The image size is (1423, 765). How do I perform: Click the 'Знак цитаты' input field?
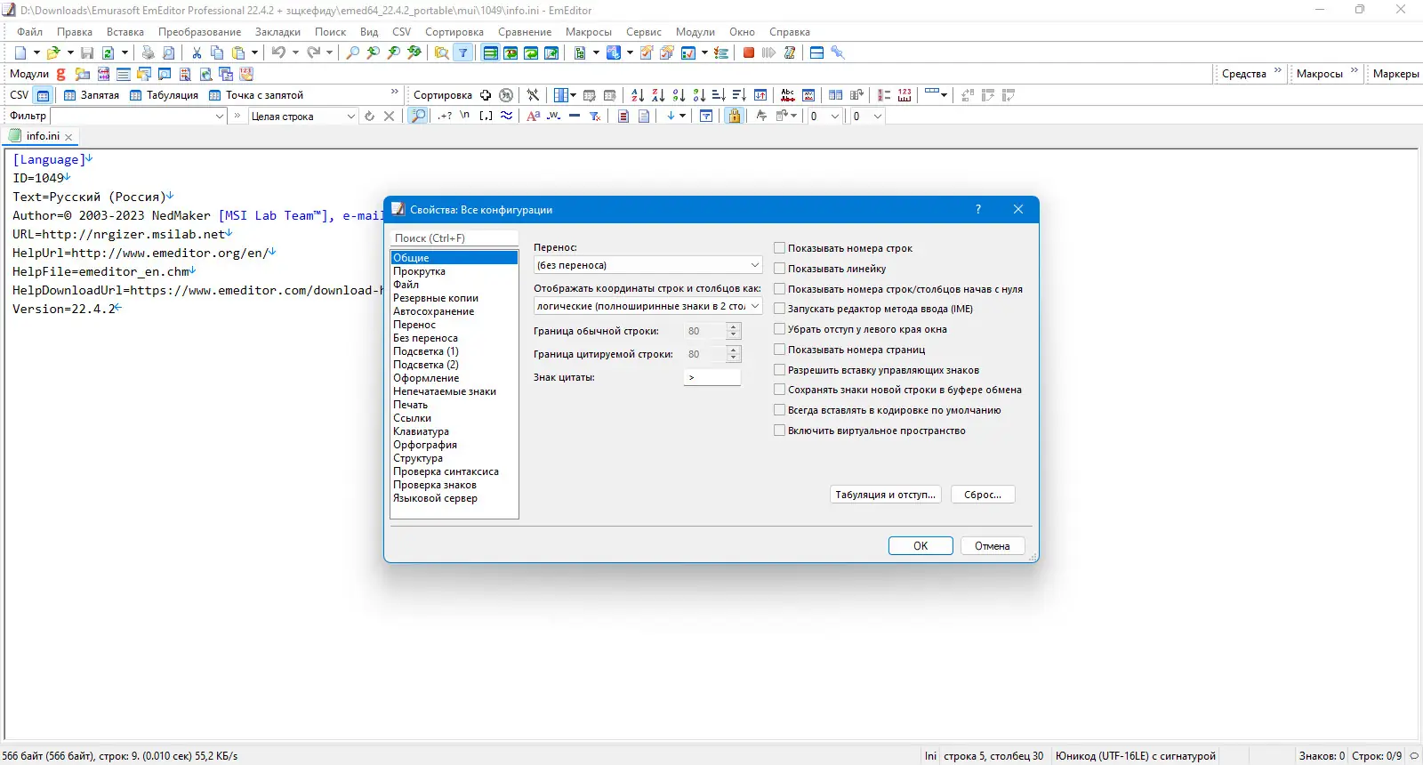point(712,377)
